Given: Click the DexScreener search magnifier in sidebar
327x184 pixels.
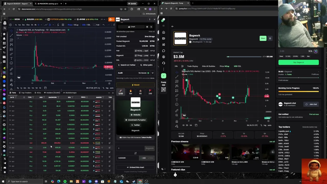Looking at the screenshot, I should (x=4, y=28).
